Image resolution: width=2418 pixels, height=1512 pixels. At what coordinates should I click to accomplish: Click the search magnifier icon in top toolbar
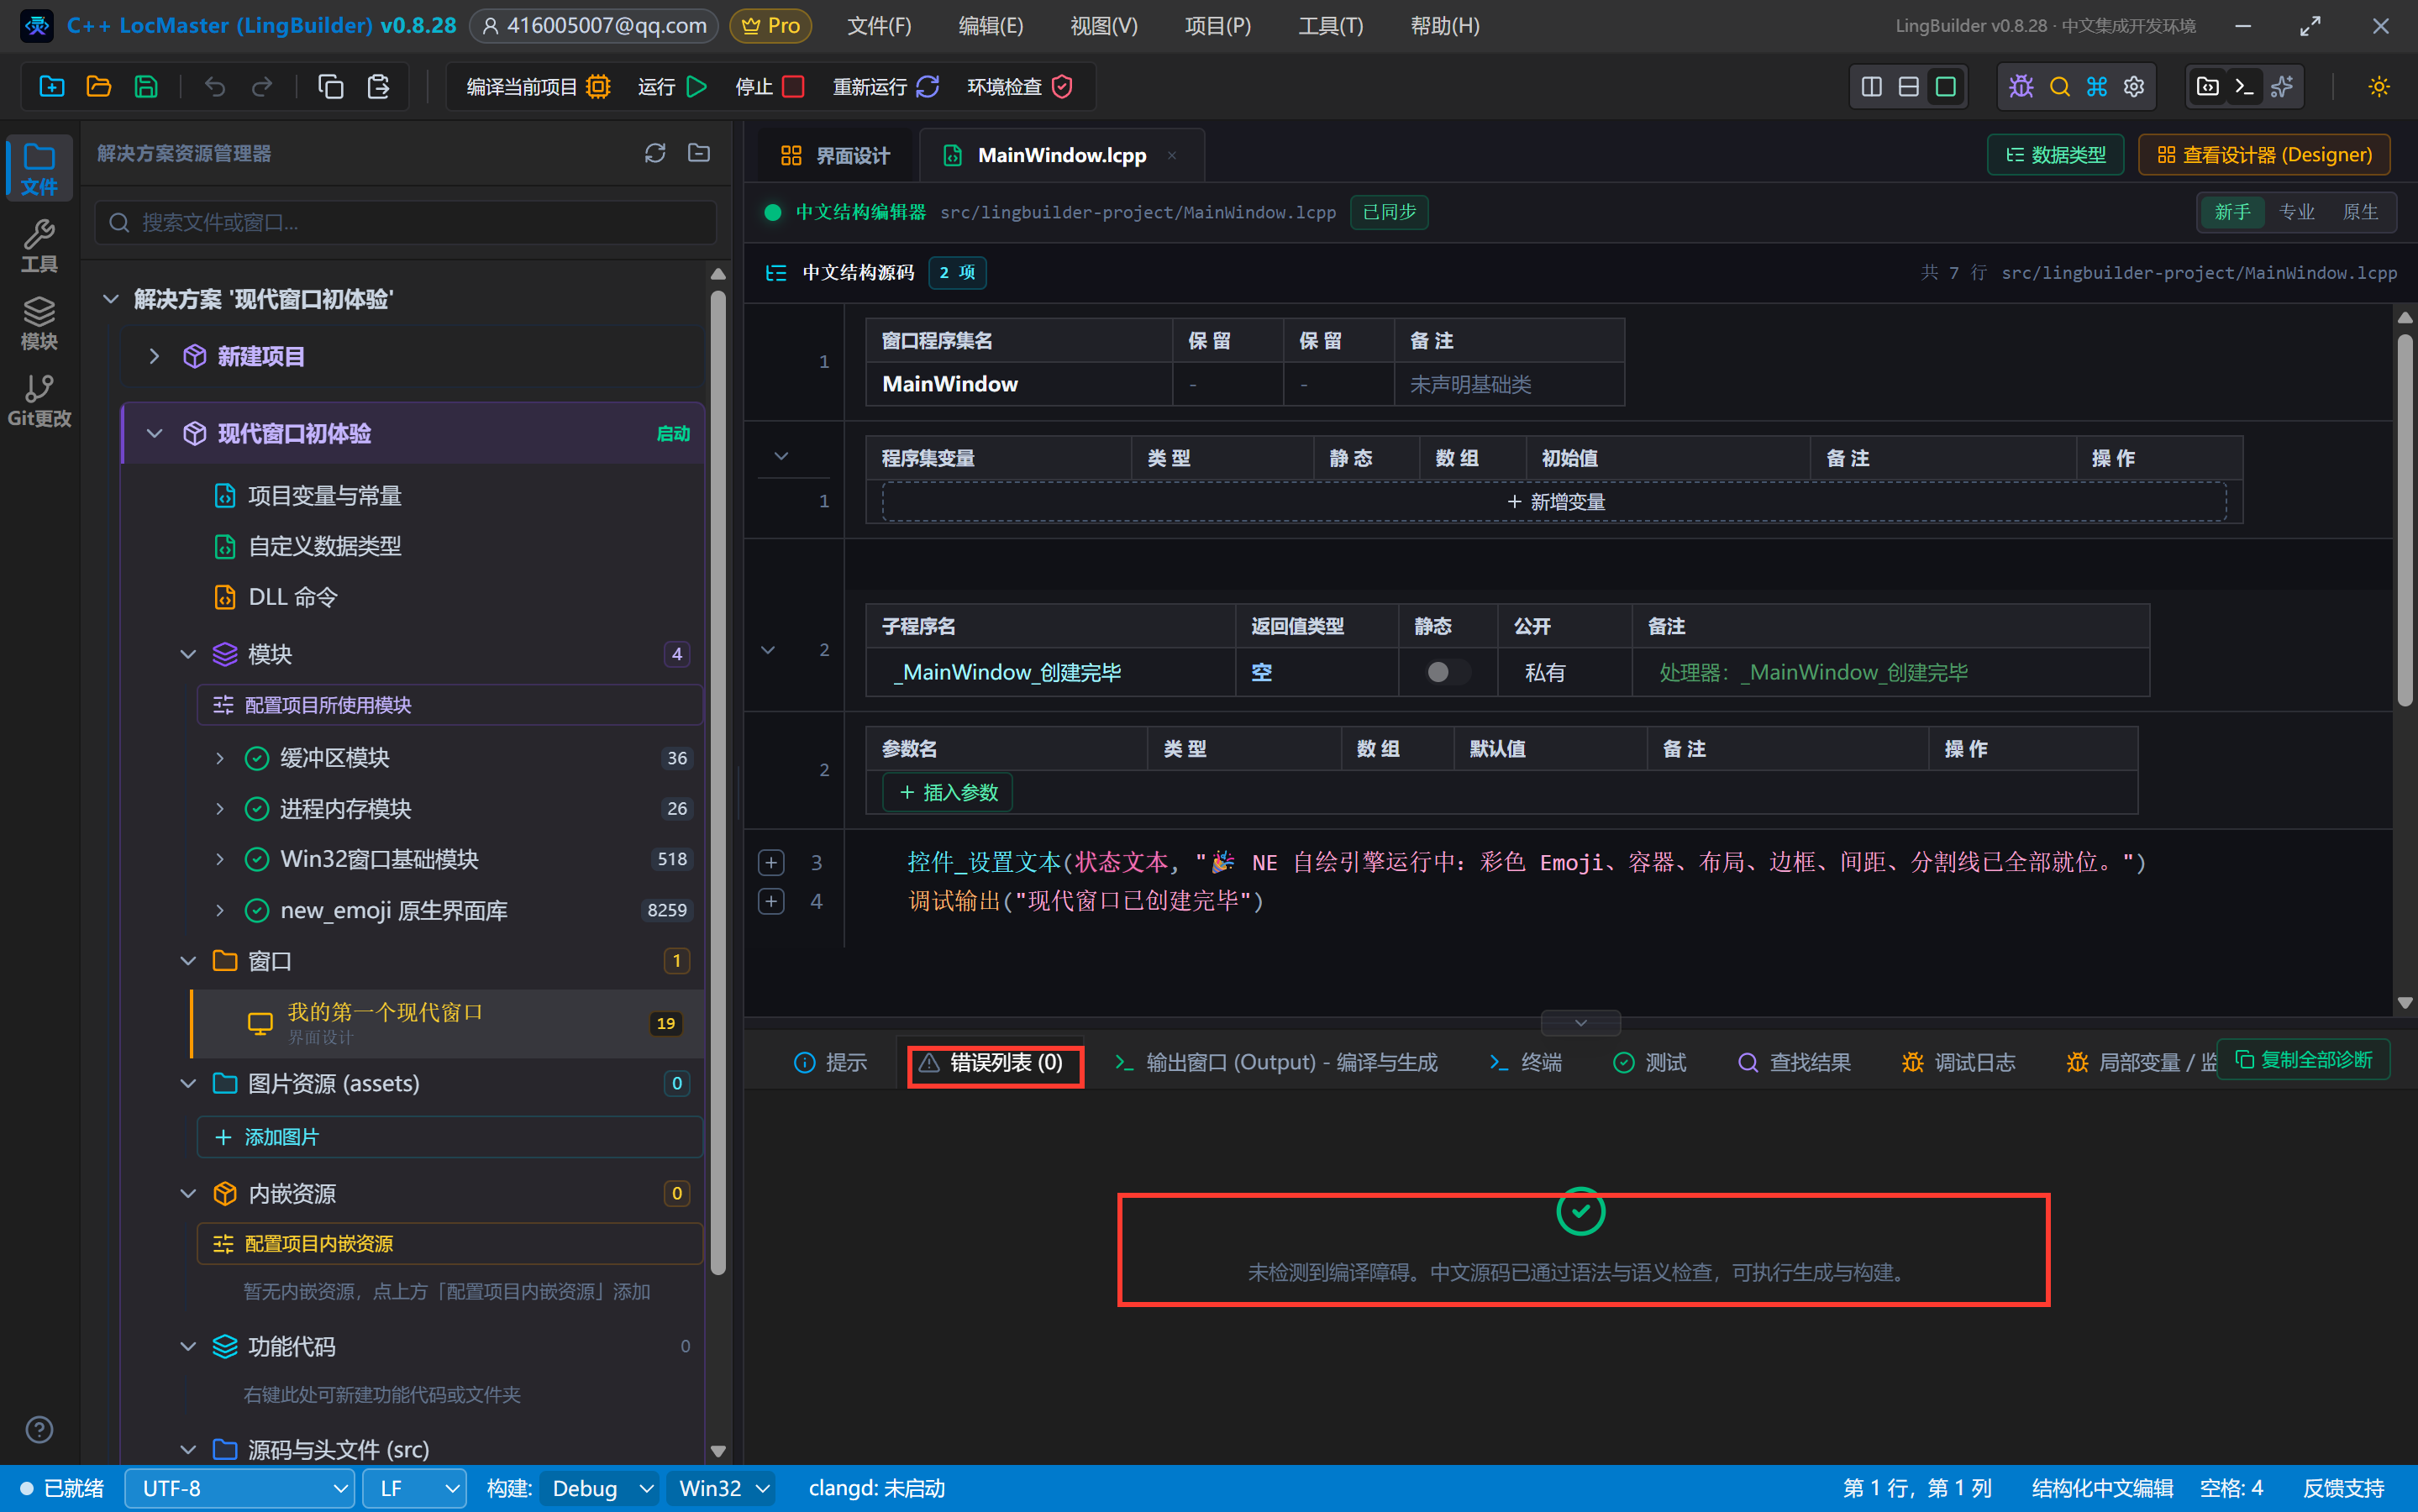tap(2059, 87)
